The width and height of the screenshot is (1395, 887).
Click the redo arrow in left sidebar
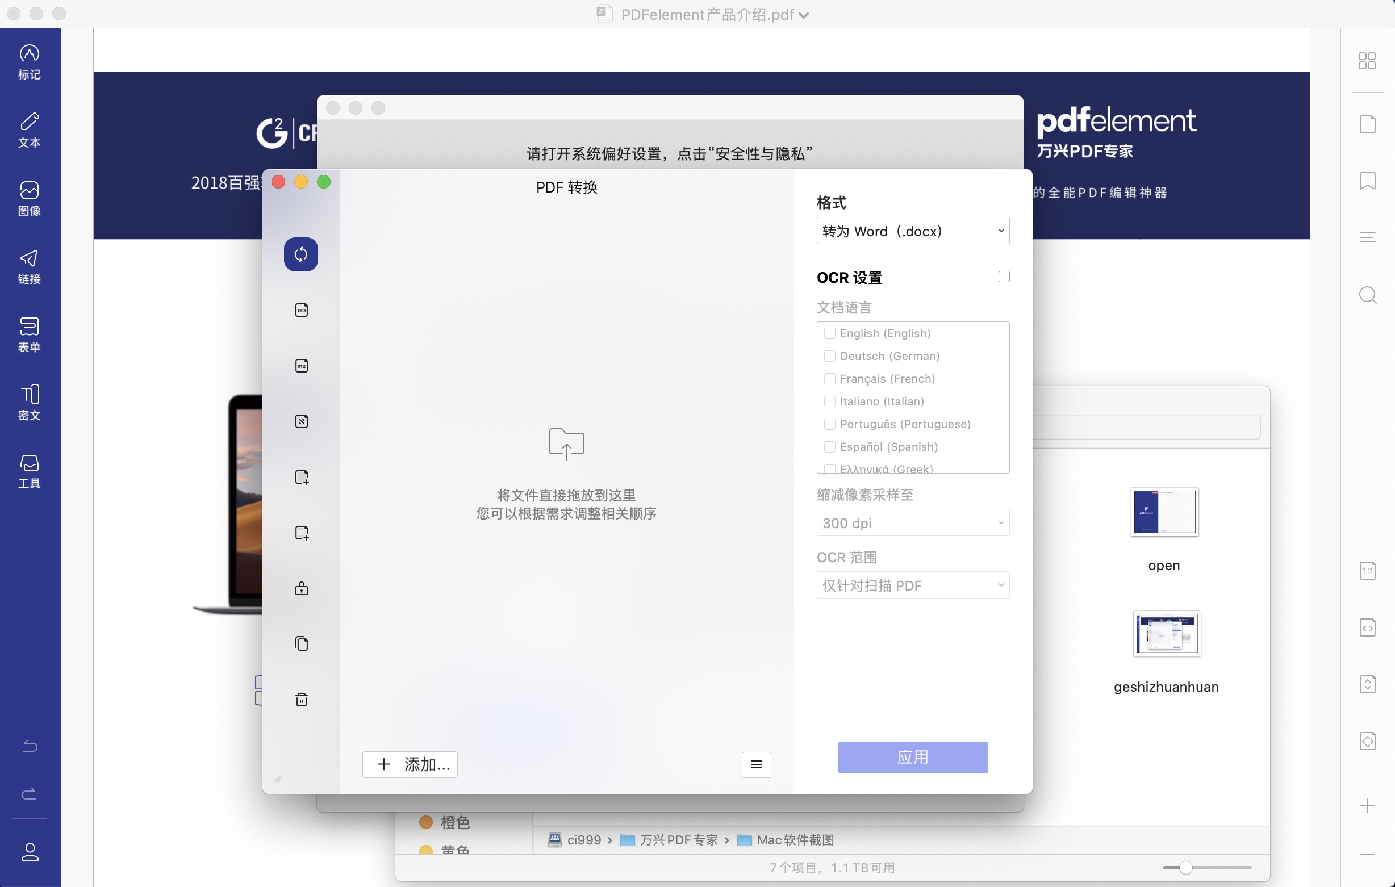click(30, 793)
